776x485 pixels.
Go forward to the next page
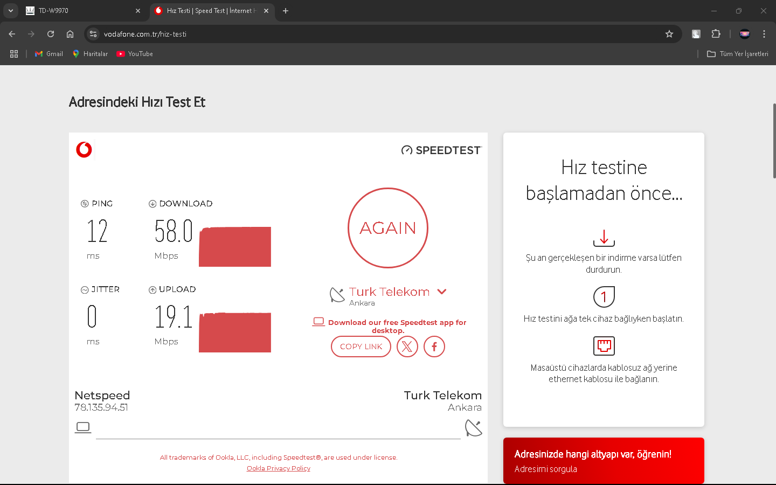coord(31,34)
